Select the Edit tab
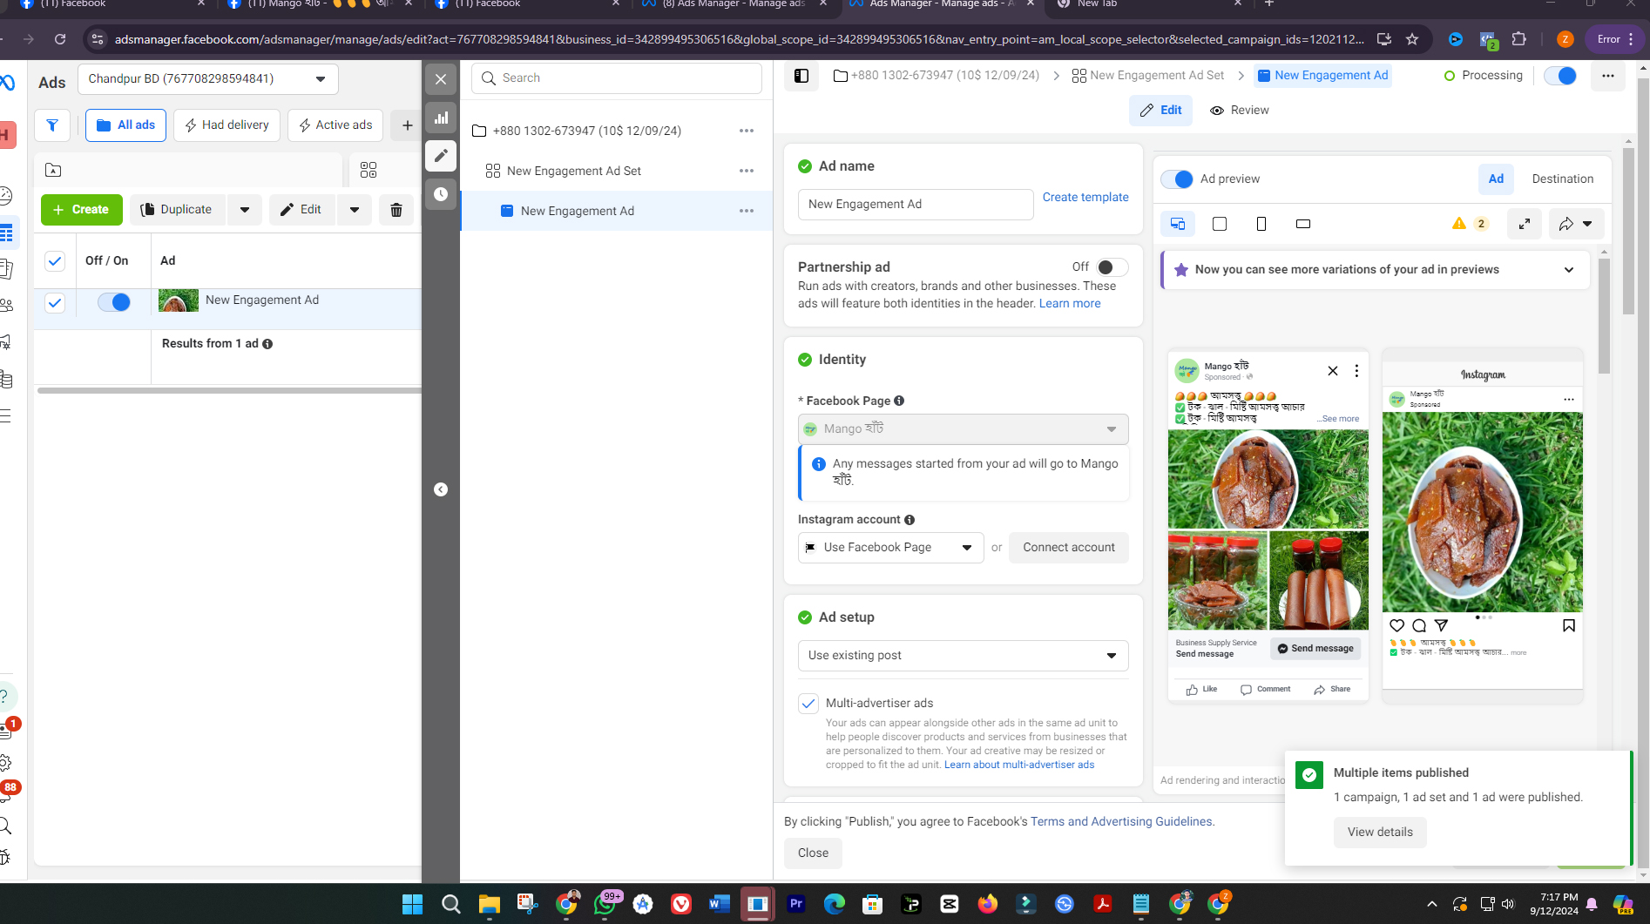Image resolution: width=1650 pixels, height=924 pixels. [1160, 111]
